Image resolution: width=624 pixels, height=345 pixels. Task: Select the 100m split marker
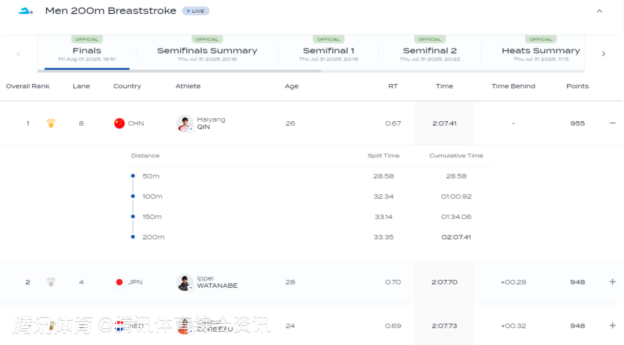pos(133,196)
